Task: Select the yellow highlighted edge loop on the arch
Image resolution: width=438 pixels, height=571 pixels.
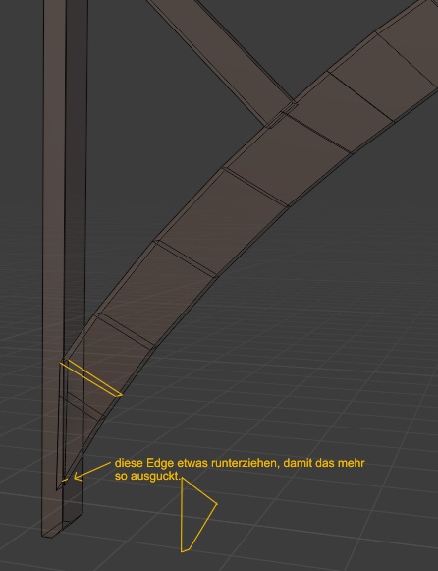Action: click(91, 378)
